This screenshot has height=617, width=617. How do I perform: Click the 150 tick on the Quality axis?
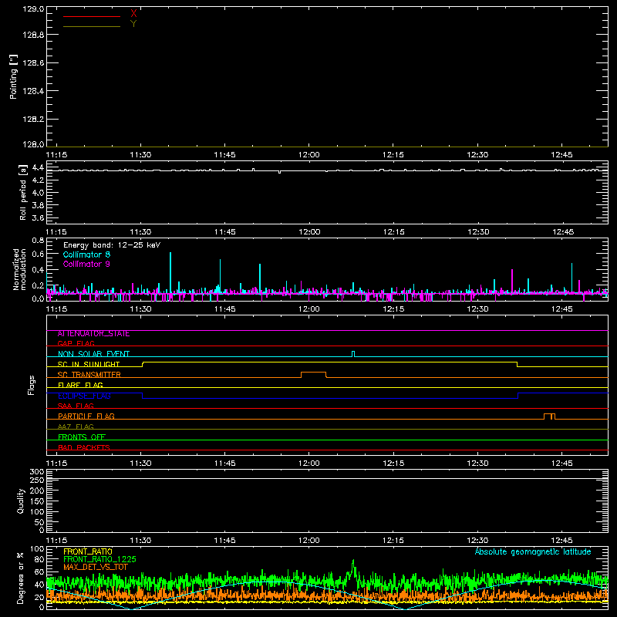[36, 501]
